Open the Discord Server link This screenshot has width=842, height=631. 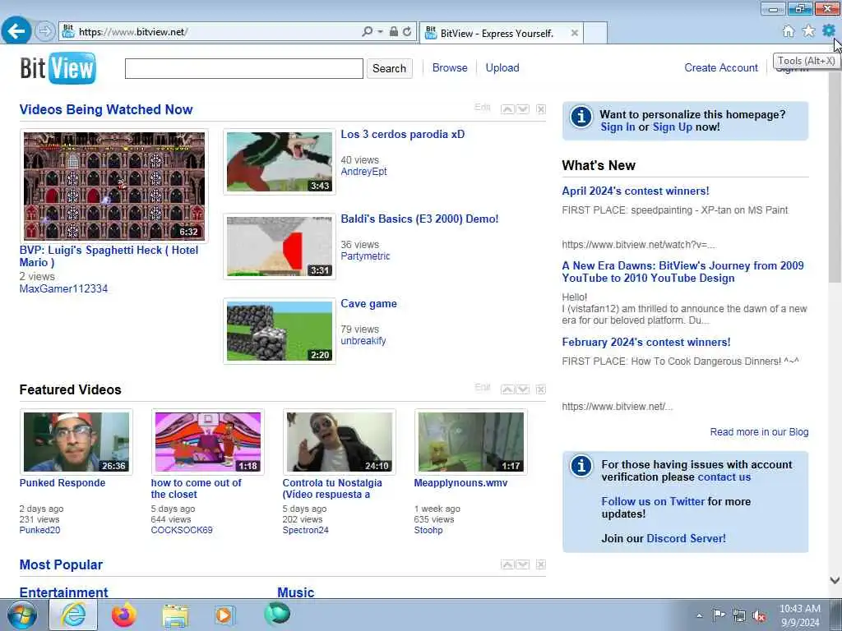[x=686, y=538]
